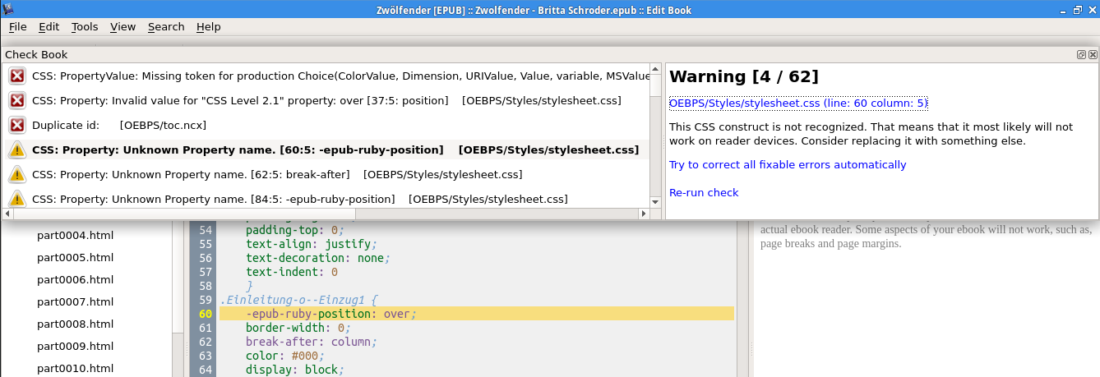The width and height of the screenshot is (1100, 377).
Task: Open the File menu
Action: 17,26
